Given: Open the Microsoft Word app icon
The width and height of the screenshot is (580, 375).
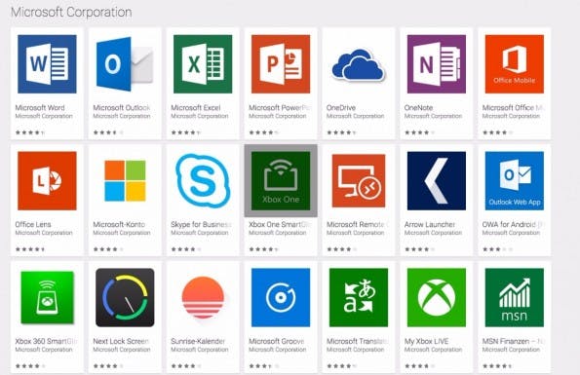Looking at the screenshot, I should [47, 64].
